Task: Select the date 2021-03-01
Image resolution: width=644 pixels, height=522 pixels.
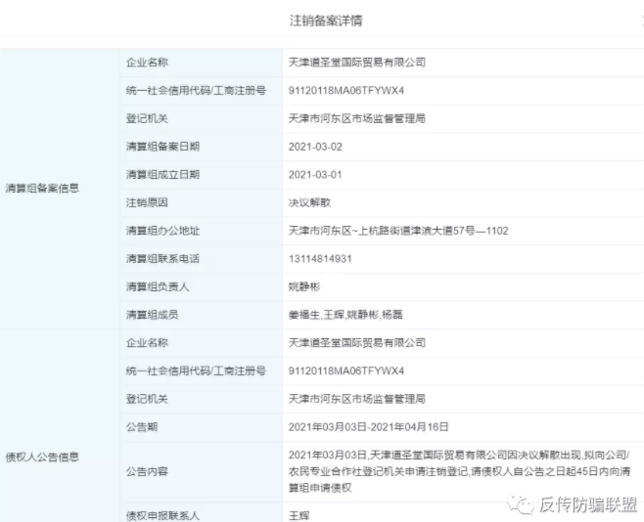Action: pos(315,175)
